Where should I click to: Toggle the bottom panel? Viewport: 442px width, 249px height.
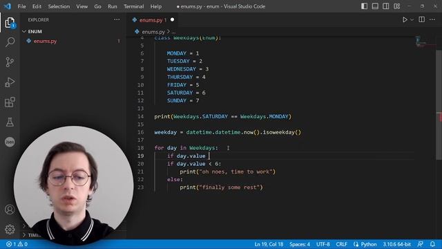point(375,6)
